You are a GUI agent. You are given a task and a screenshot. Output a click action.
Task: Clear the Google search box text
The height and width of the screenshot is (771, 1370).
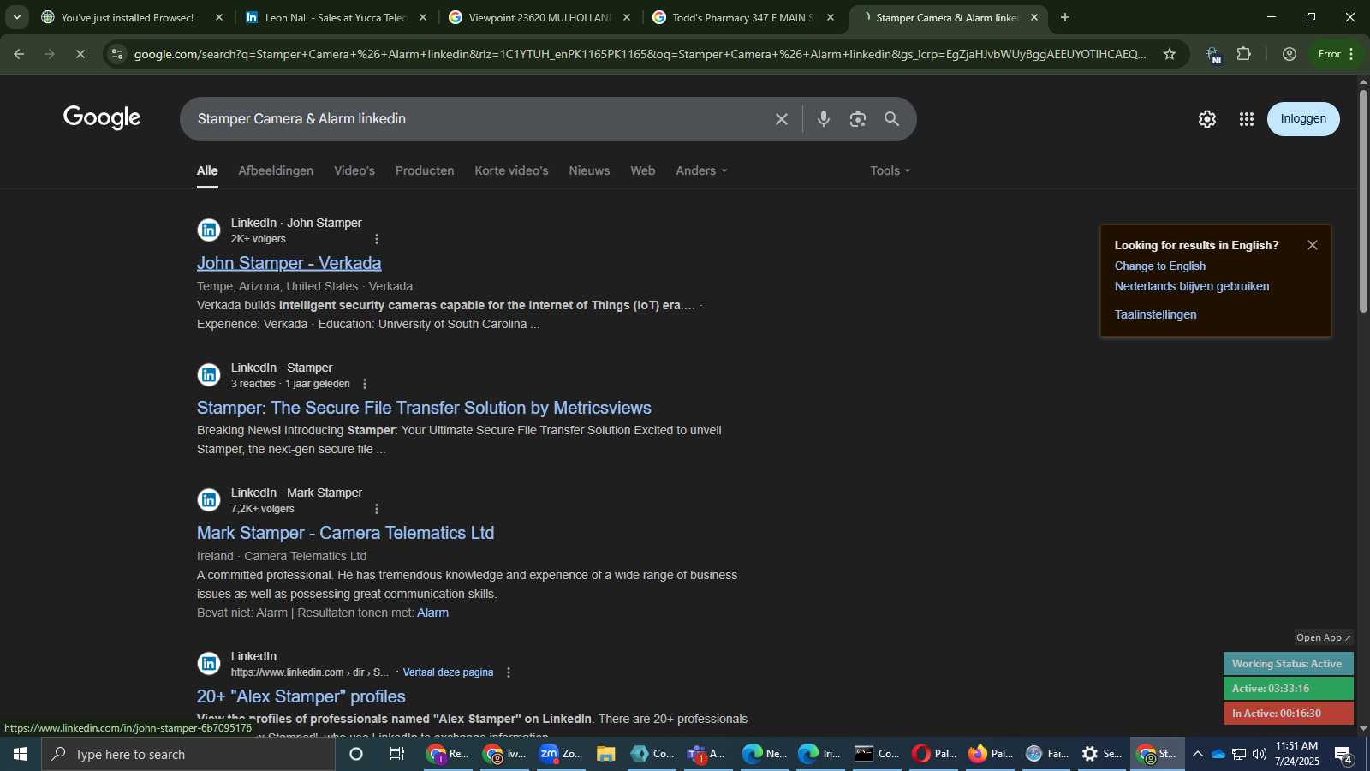pos(781,119)
